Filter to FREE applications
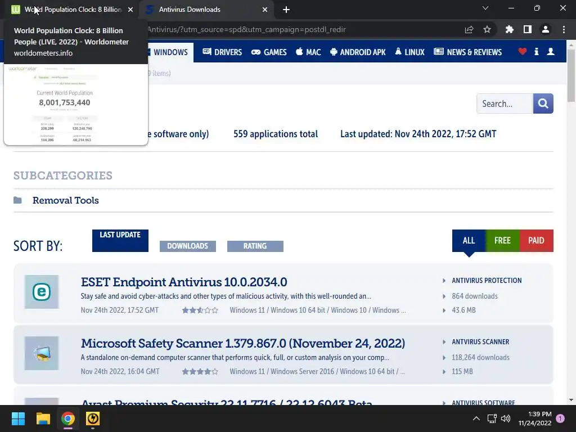 tap(502, 241)
